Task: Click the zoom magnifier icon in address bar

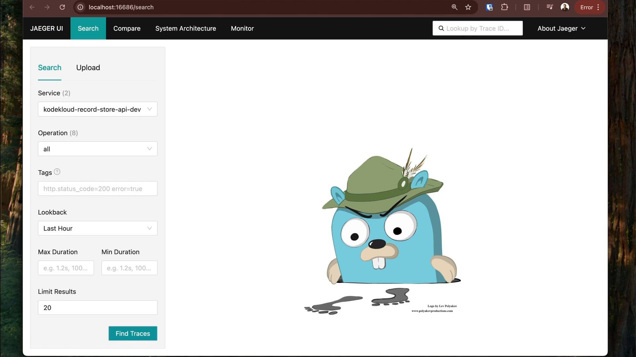Action: [454, 7]
